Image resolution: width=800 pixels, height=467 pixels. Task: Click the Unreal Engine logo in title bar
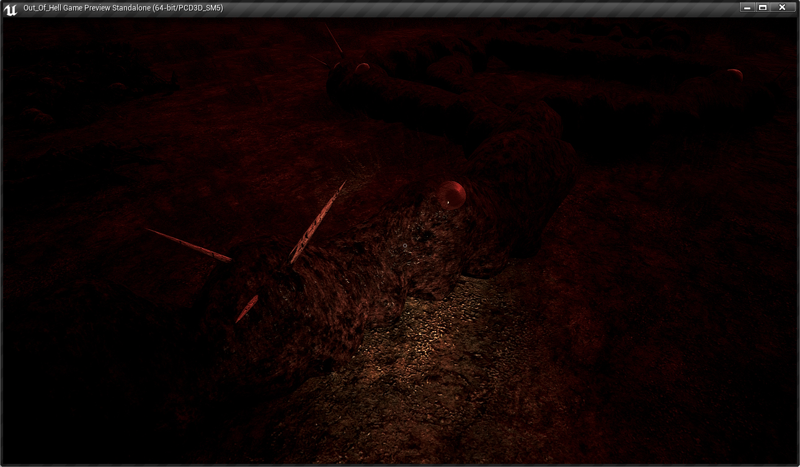10,9
